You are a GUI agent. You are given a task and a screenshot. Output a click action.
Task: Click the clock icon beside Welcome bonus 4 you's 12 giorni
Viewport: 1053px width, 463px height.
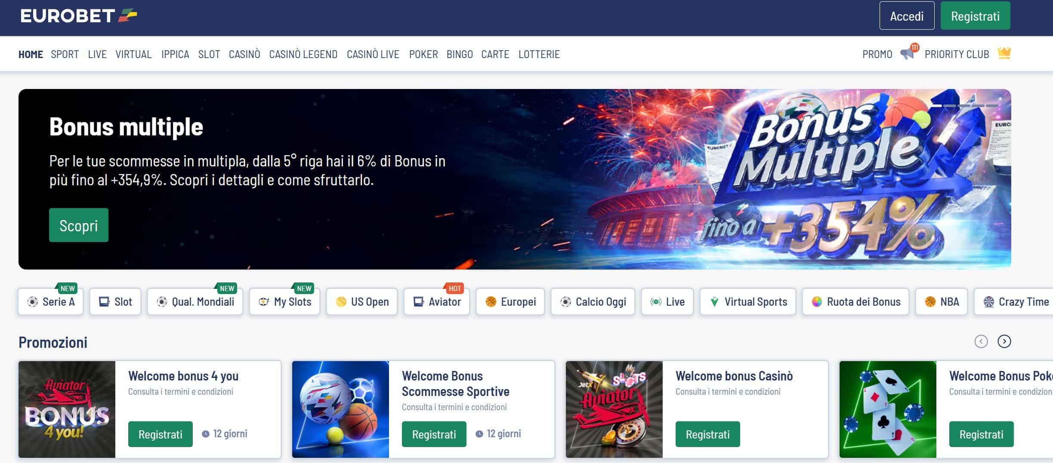pyautogui.click(x=206, y=434)
